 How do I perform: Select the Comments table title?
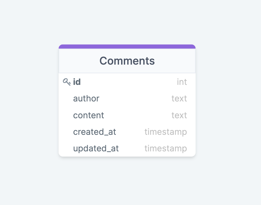click(x=127, y=61)
